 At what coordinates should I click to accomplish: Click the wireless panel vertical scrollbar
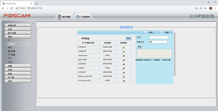tap(175, 54)
